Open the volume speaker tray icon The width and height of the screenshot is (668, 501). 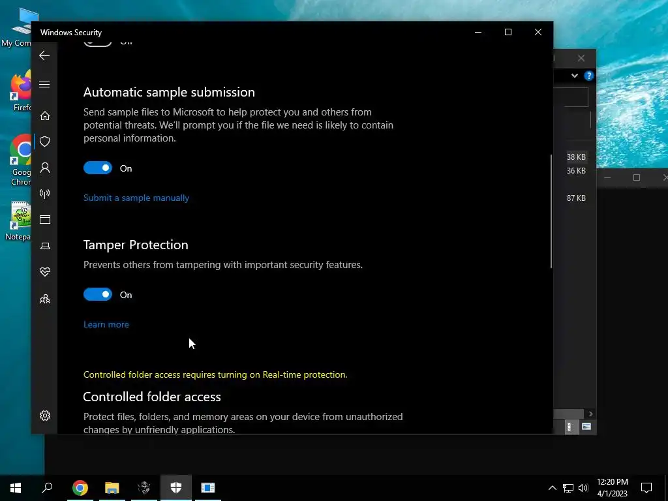(x=583, y=488)
